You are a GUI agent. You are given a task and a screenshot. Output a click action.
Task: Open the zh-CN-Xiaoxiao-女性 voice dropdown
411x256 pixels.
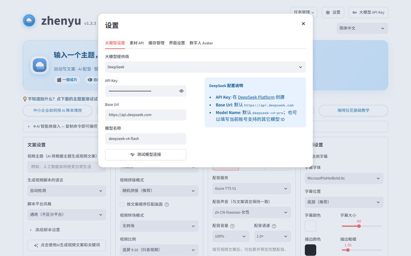click(252, 212)
